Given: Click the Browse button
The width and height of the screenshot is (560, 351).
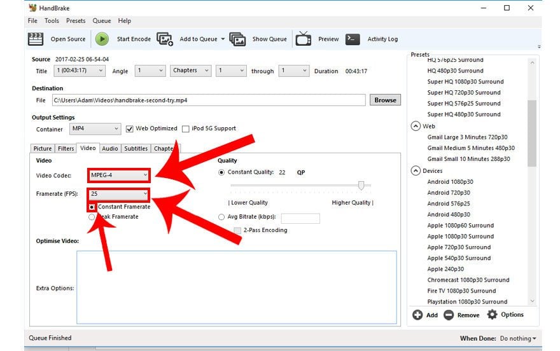Looking at the screenshot, I should coord(385,100).
